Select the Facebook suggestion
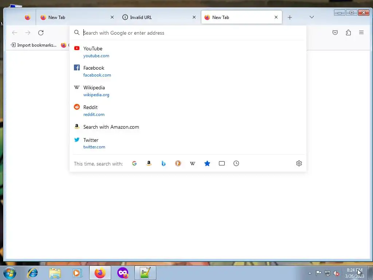This screenshot has height=280, width=373. pos(188,71)
